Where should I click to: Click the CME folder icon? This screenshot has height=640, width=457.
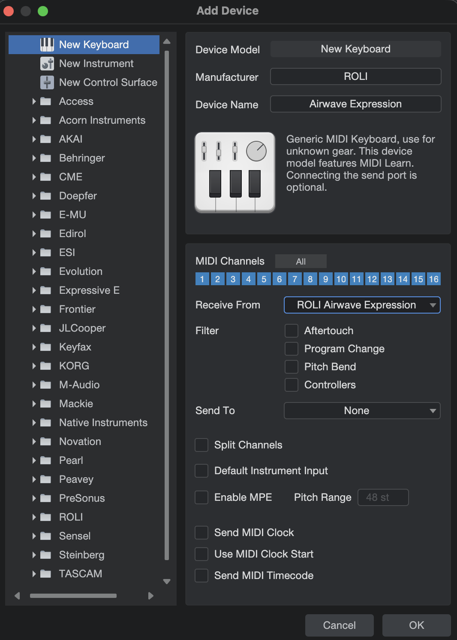[x=45, y=177]
